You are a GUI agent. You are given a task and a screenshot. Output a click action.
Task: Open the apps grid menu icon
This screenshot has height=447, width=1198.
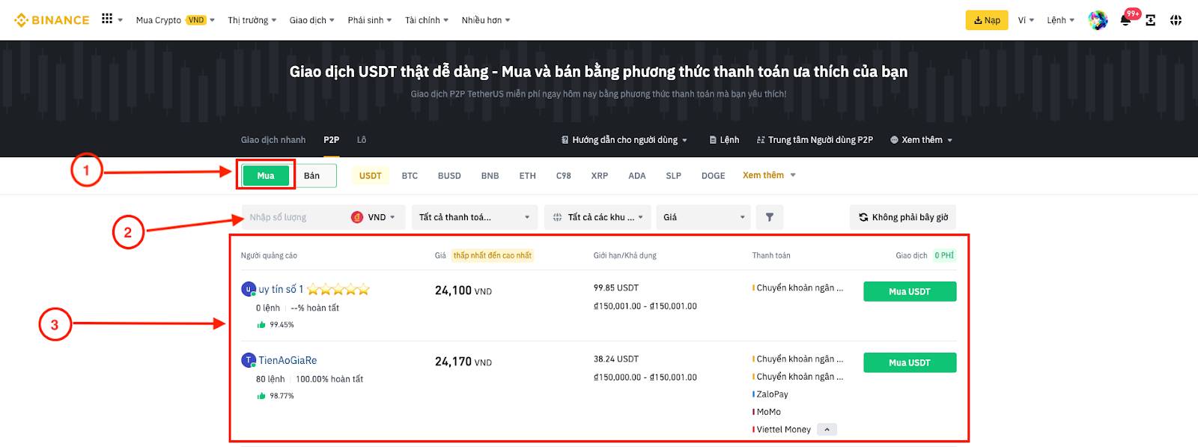[x=107, y=19]
